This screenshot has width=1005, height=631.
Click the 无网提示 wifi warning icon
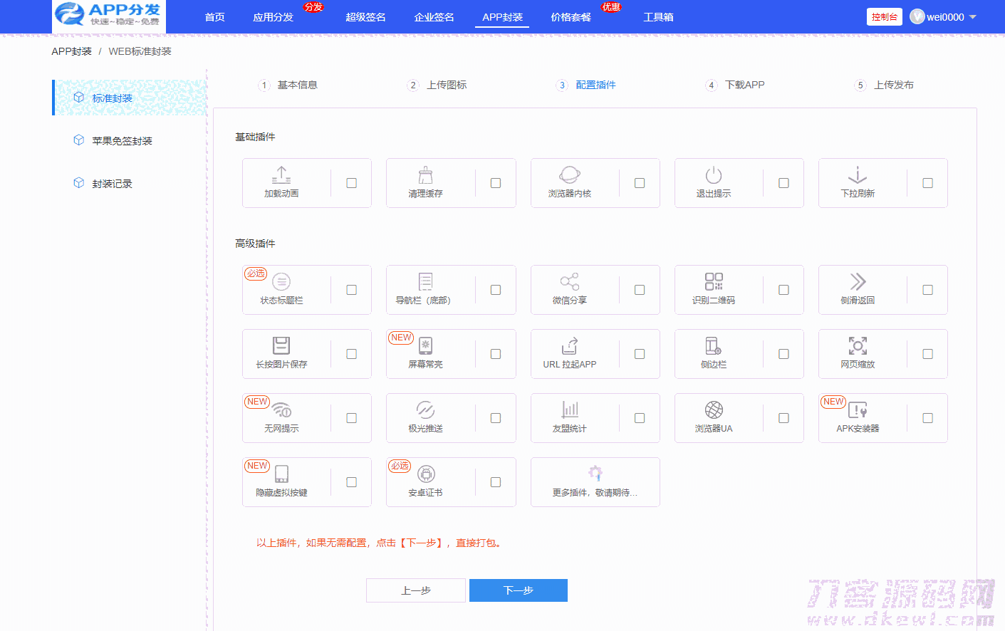(281, 410)
